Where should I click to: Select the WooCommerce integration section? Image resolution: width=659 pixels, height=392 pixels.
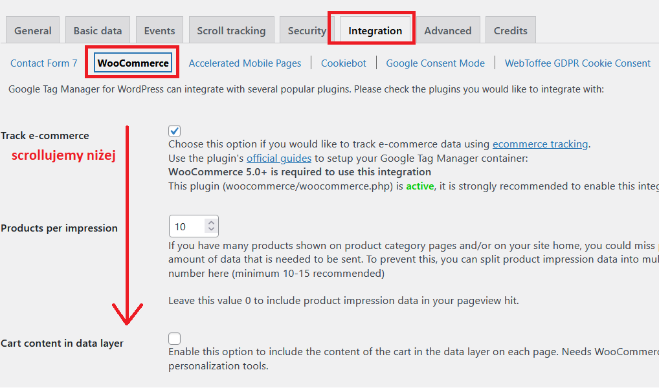pyautogui.click(x=133, y=63)
